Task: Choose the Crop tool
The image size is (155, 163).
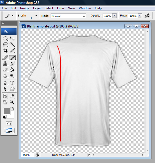Action: (5, 50)
